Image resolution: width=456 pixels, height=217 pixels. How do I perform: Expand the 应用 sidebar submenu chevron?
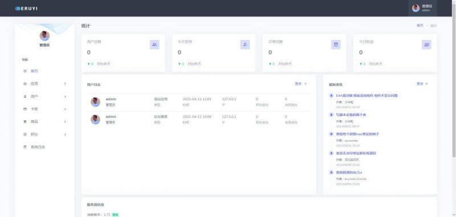[x=65, y=84]
